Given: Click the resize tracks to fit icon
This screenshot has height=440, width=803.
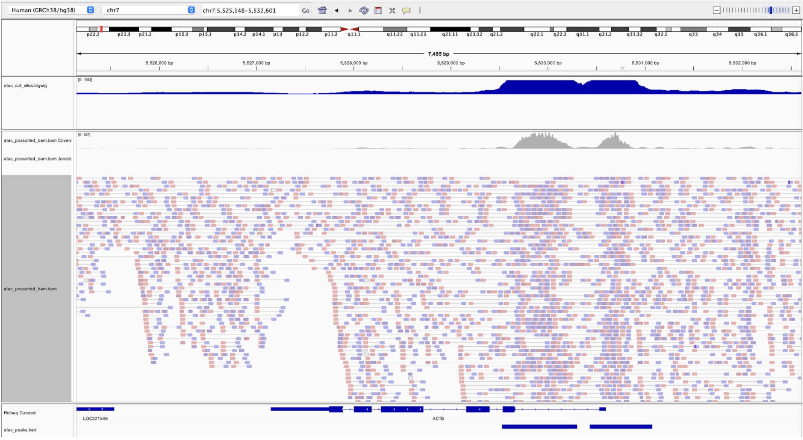Looking at the screenshot, I should pyautogui.click(x=392, y=10).
